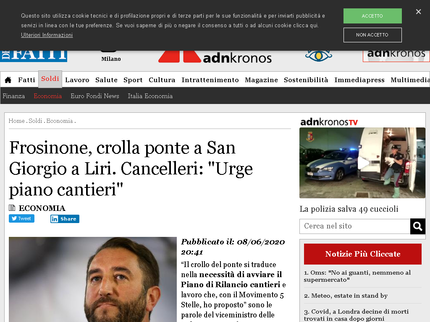The image size is (430, 322).
Task: Open the Soldi menu tab
Action: point(50,79)
